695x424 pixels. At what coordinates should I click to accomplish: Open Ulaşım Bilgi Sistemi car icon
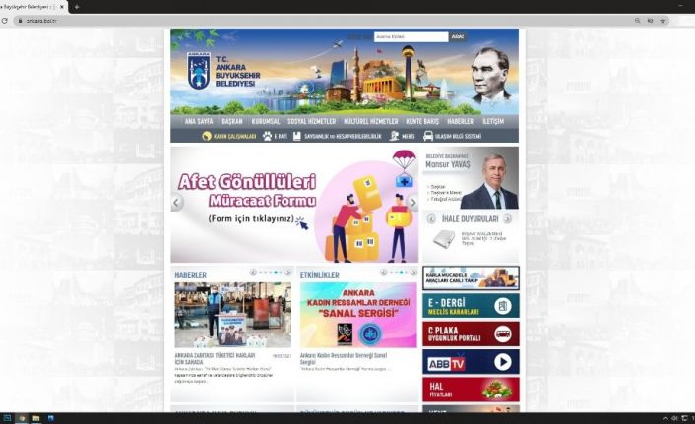[427, 136]
